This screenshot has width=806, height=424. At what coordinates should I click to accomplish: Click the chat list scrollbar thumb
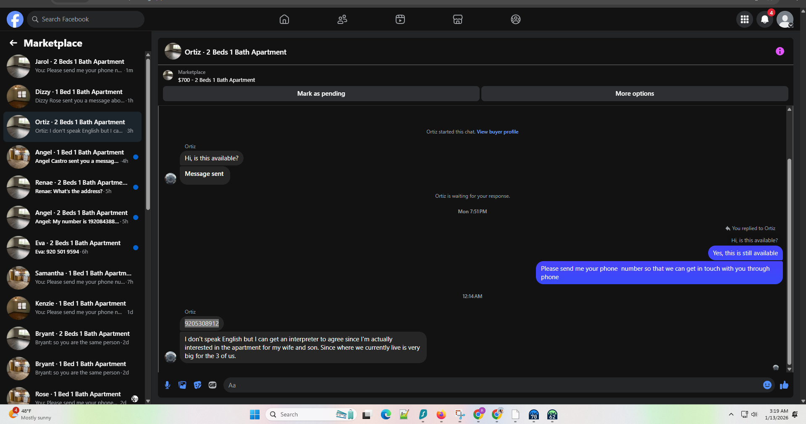point(148,134)
